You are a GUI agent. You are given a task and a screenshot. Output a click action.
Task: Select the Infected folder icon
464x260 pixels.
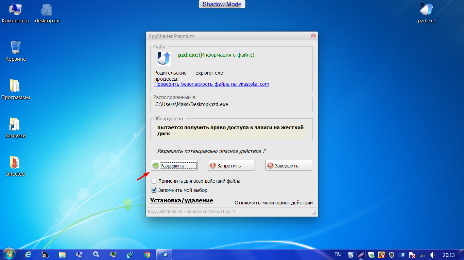tap(16, 166)
